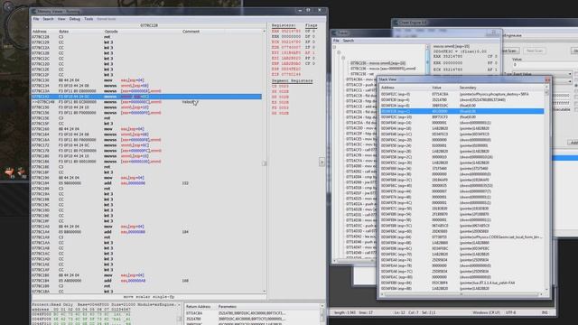Click the EIP register value
This screenshot has width=578, height=325.
pos(286,74)
